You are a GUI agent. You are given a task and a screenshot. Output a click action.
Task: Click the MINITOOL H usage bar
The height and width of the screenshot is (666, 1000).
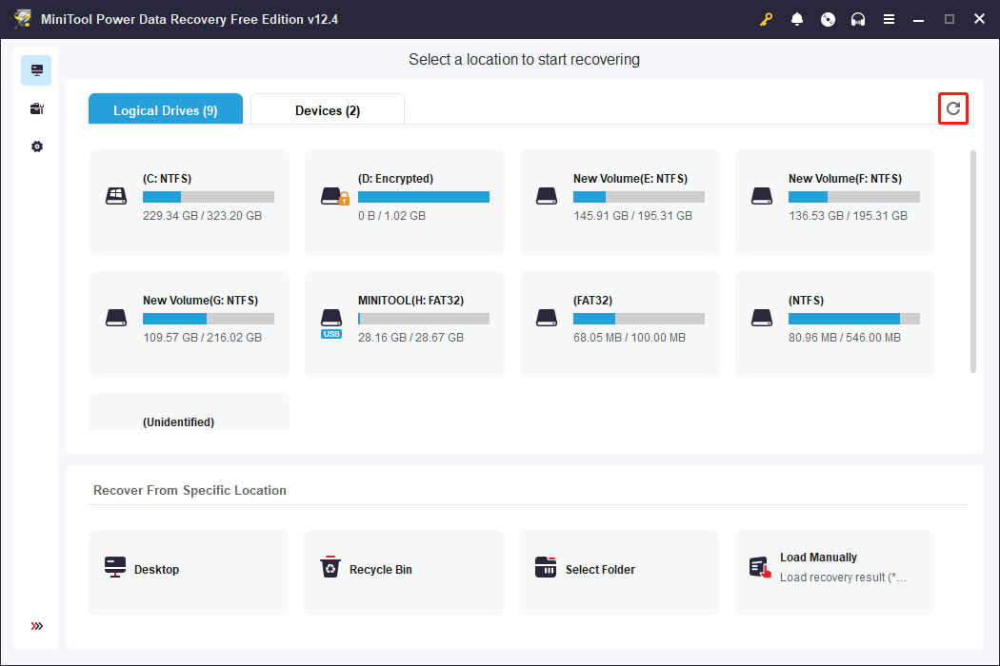(x=424, y=319)
